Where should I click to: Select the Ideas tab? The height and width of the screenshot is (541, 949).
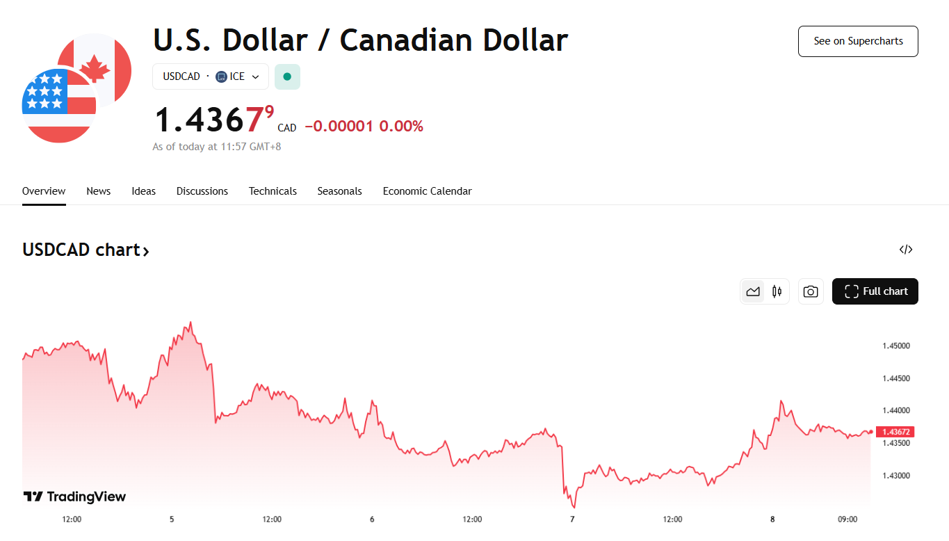pos(143,191)
